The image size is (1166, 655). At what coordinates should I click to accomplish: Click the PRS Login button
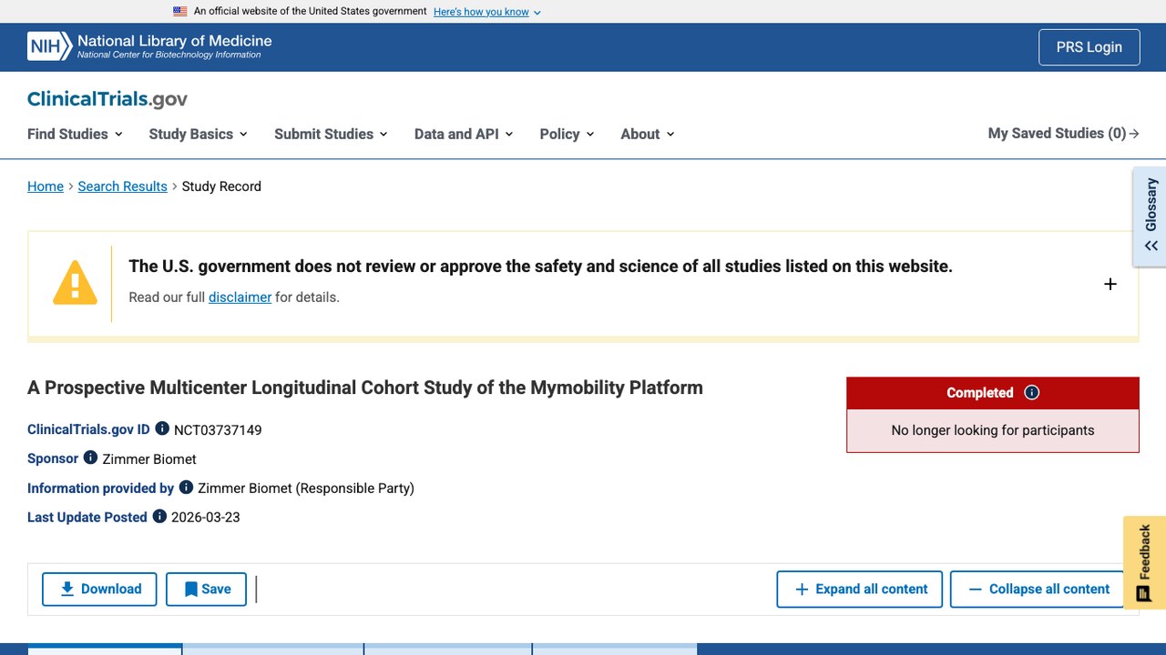[1089, 47]
